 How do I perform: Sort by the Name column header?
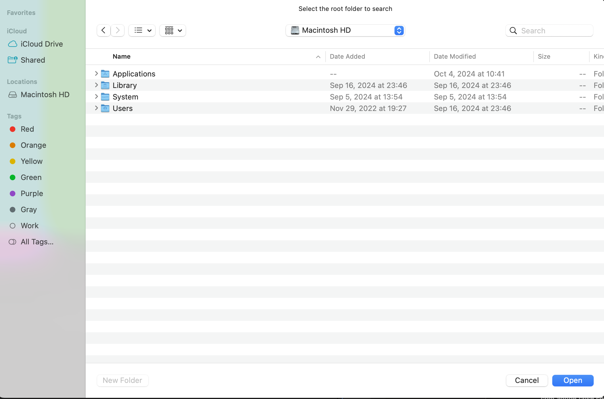tap(122, 57)
